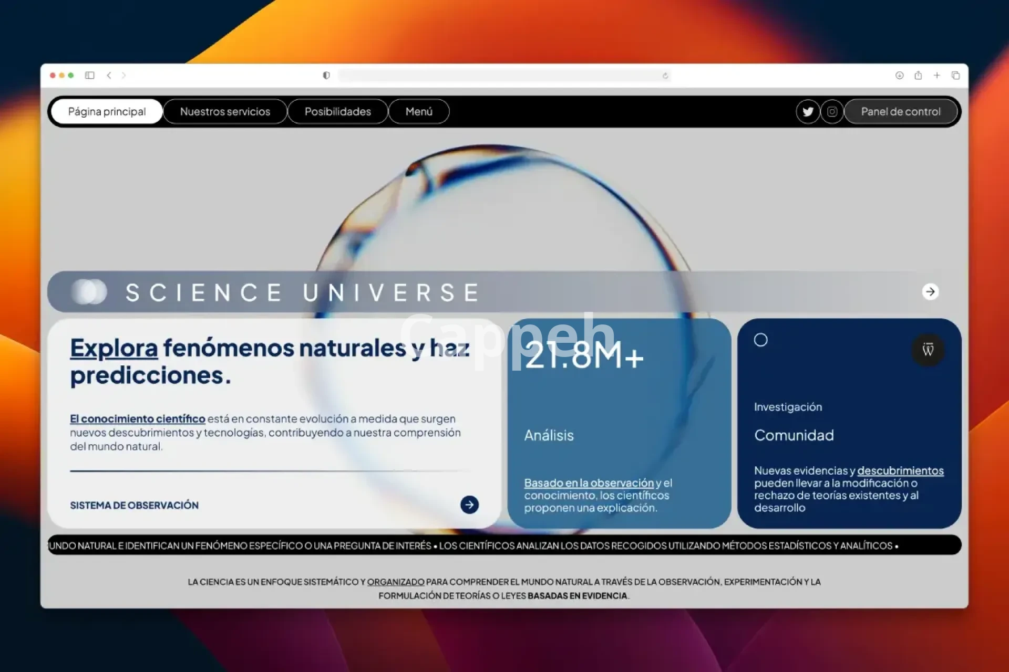1009x672 pixels.
Task: Click the W logo badge icon
Action: [928, 350]
